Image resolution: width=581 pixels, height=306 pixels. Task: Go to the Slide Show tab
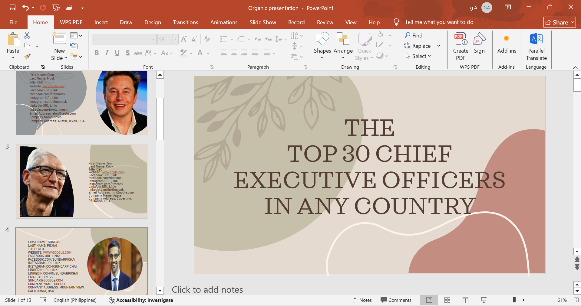tap(263, 22)
